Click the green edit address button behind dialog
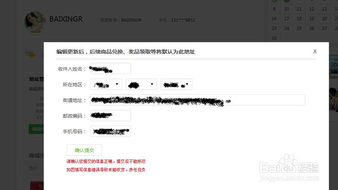 click(36, 129)
